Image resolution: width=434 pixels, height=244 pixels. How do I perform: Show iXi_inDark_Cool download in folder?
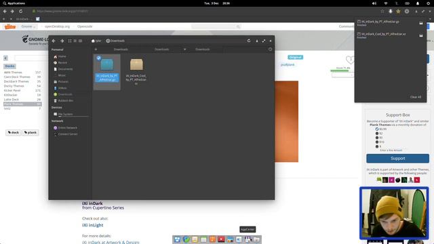[421, 36]
